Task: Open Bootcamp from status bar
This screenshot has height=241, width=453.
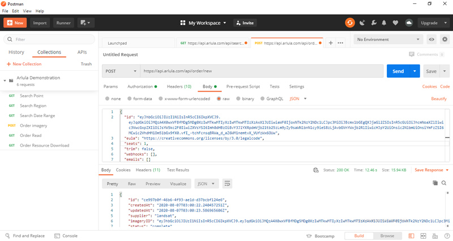Action: (x=320, y=236)
